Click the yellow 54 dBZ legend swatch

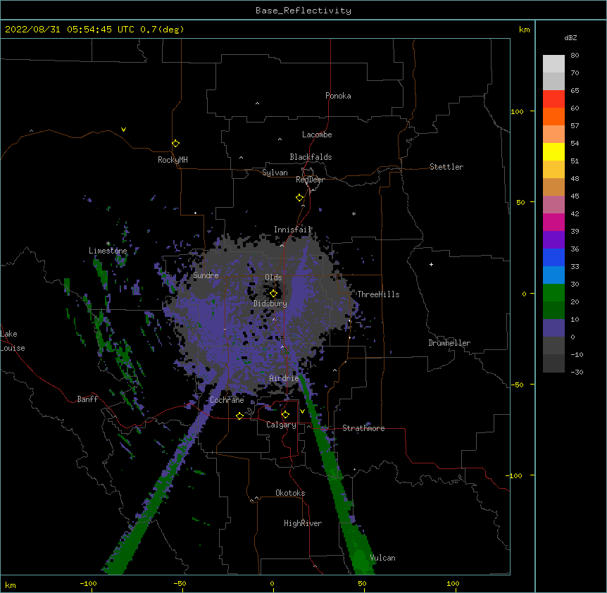point(553,151)
